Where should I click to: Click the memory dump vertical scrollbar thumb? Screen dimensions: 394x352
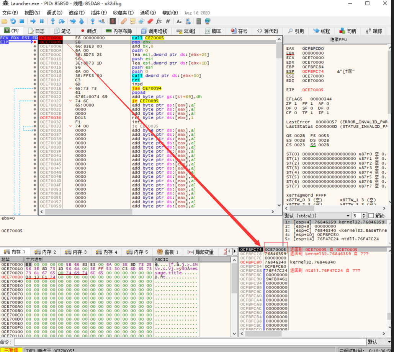pos(234,278)
